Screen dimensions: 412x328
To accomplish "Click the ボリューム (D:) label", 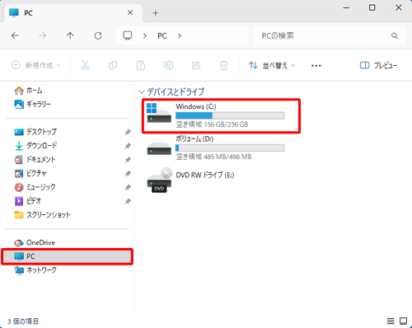I will pos(194,138).
